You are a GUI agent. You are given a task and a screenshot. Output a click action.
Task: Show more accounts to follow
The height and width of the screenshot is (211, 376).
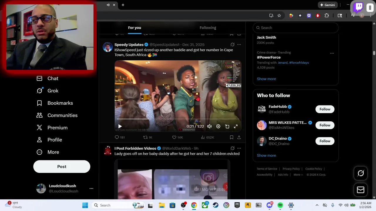266,155
